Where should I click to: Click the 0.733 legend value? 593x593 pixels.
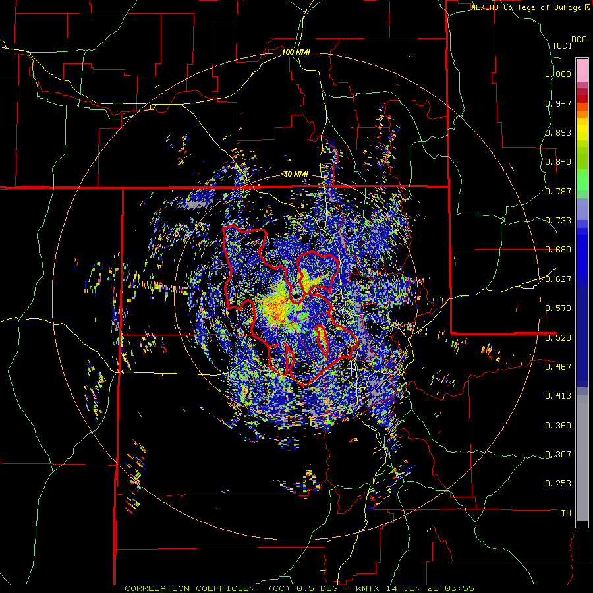(x=558, y=221)
